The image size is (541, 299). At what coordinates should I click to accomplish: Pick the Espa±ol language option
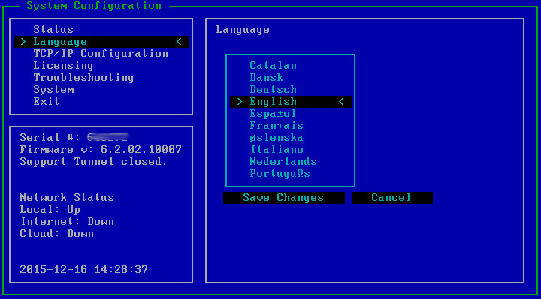click(273, 114)
